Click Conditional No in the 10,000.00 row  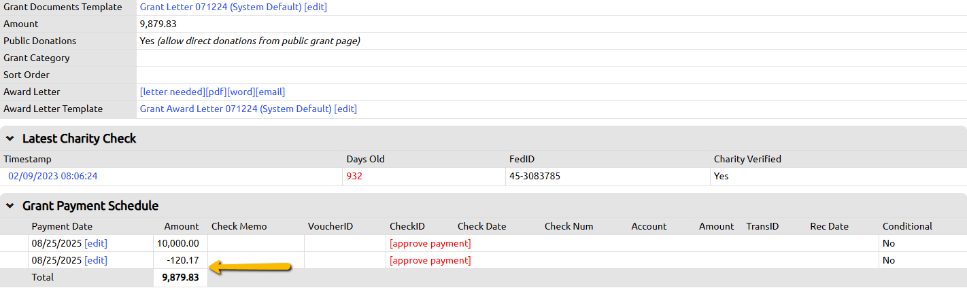889,243
